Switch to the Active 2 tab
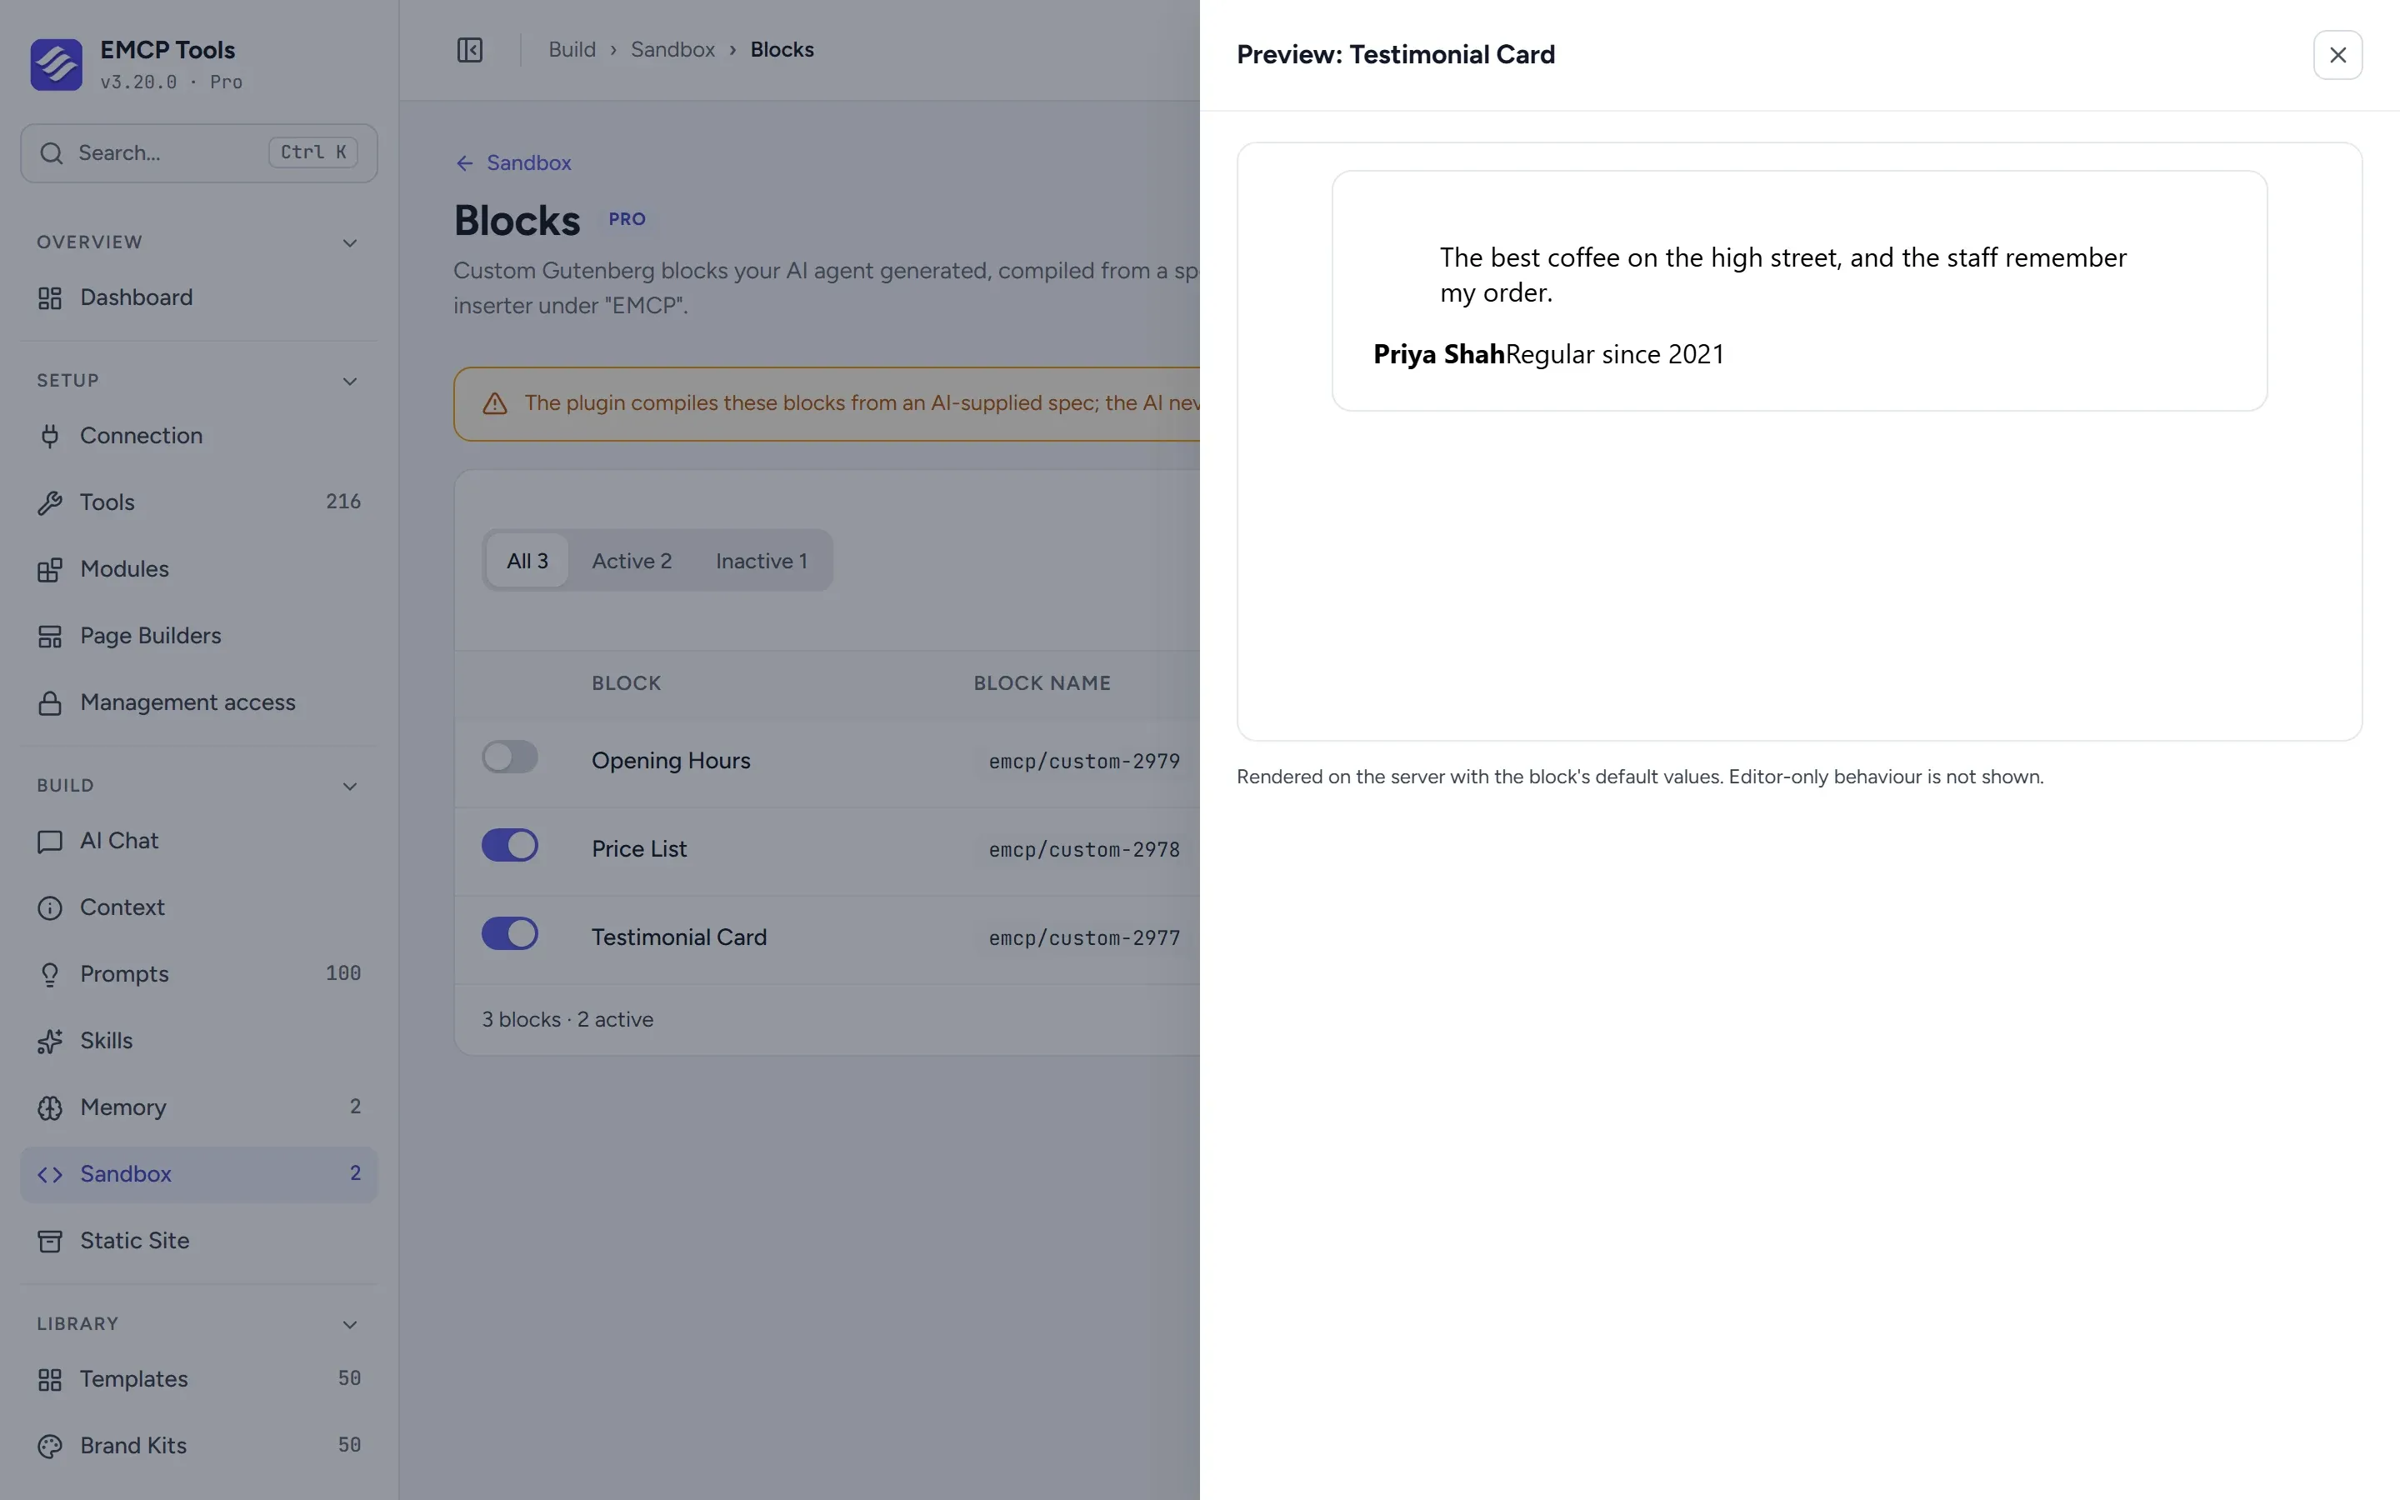Viewport: 2400px width, 1500px height. pos(632,561)
